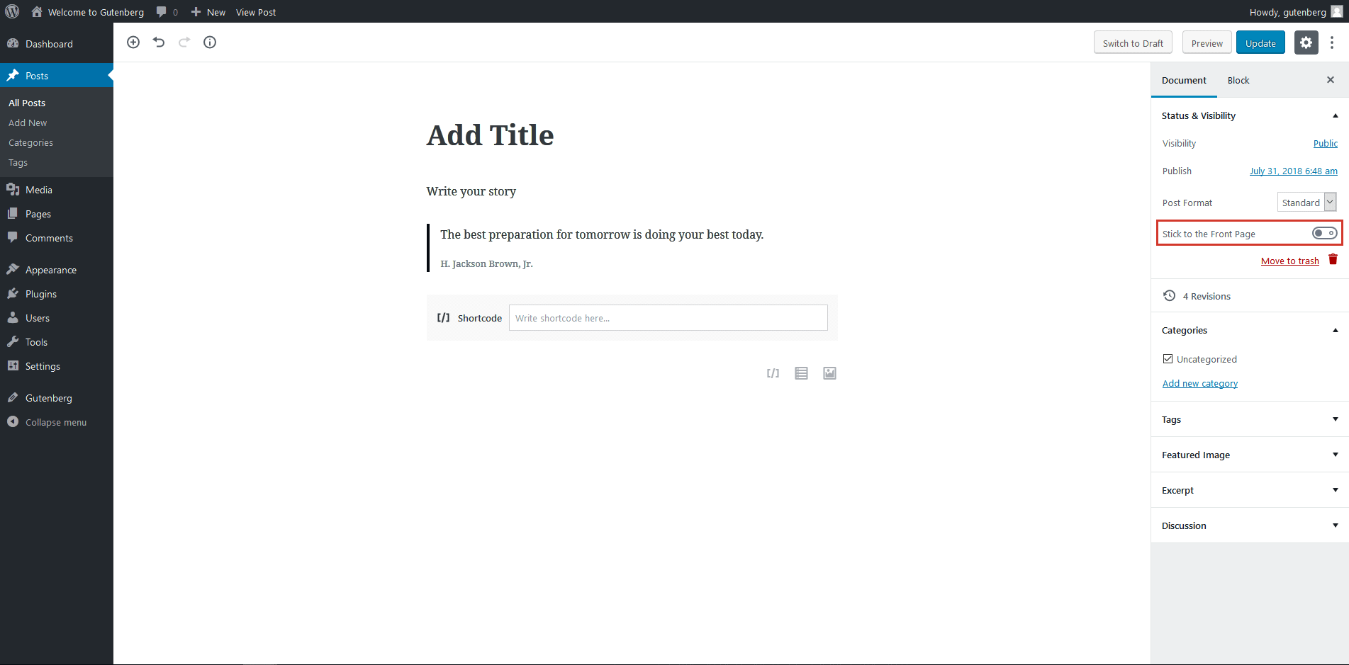The image size is (1349, 665).
Task: Click the shortcode text input field
Action: (x=668, y=318)
